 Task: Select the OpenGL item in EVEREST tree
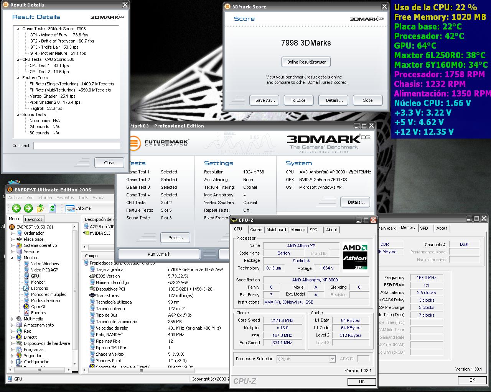pyautogui.click(x=38, y=307)
